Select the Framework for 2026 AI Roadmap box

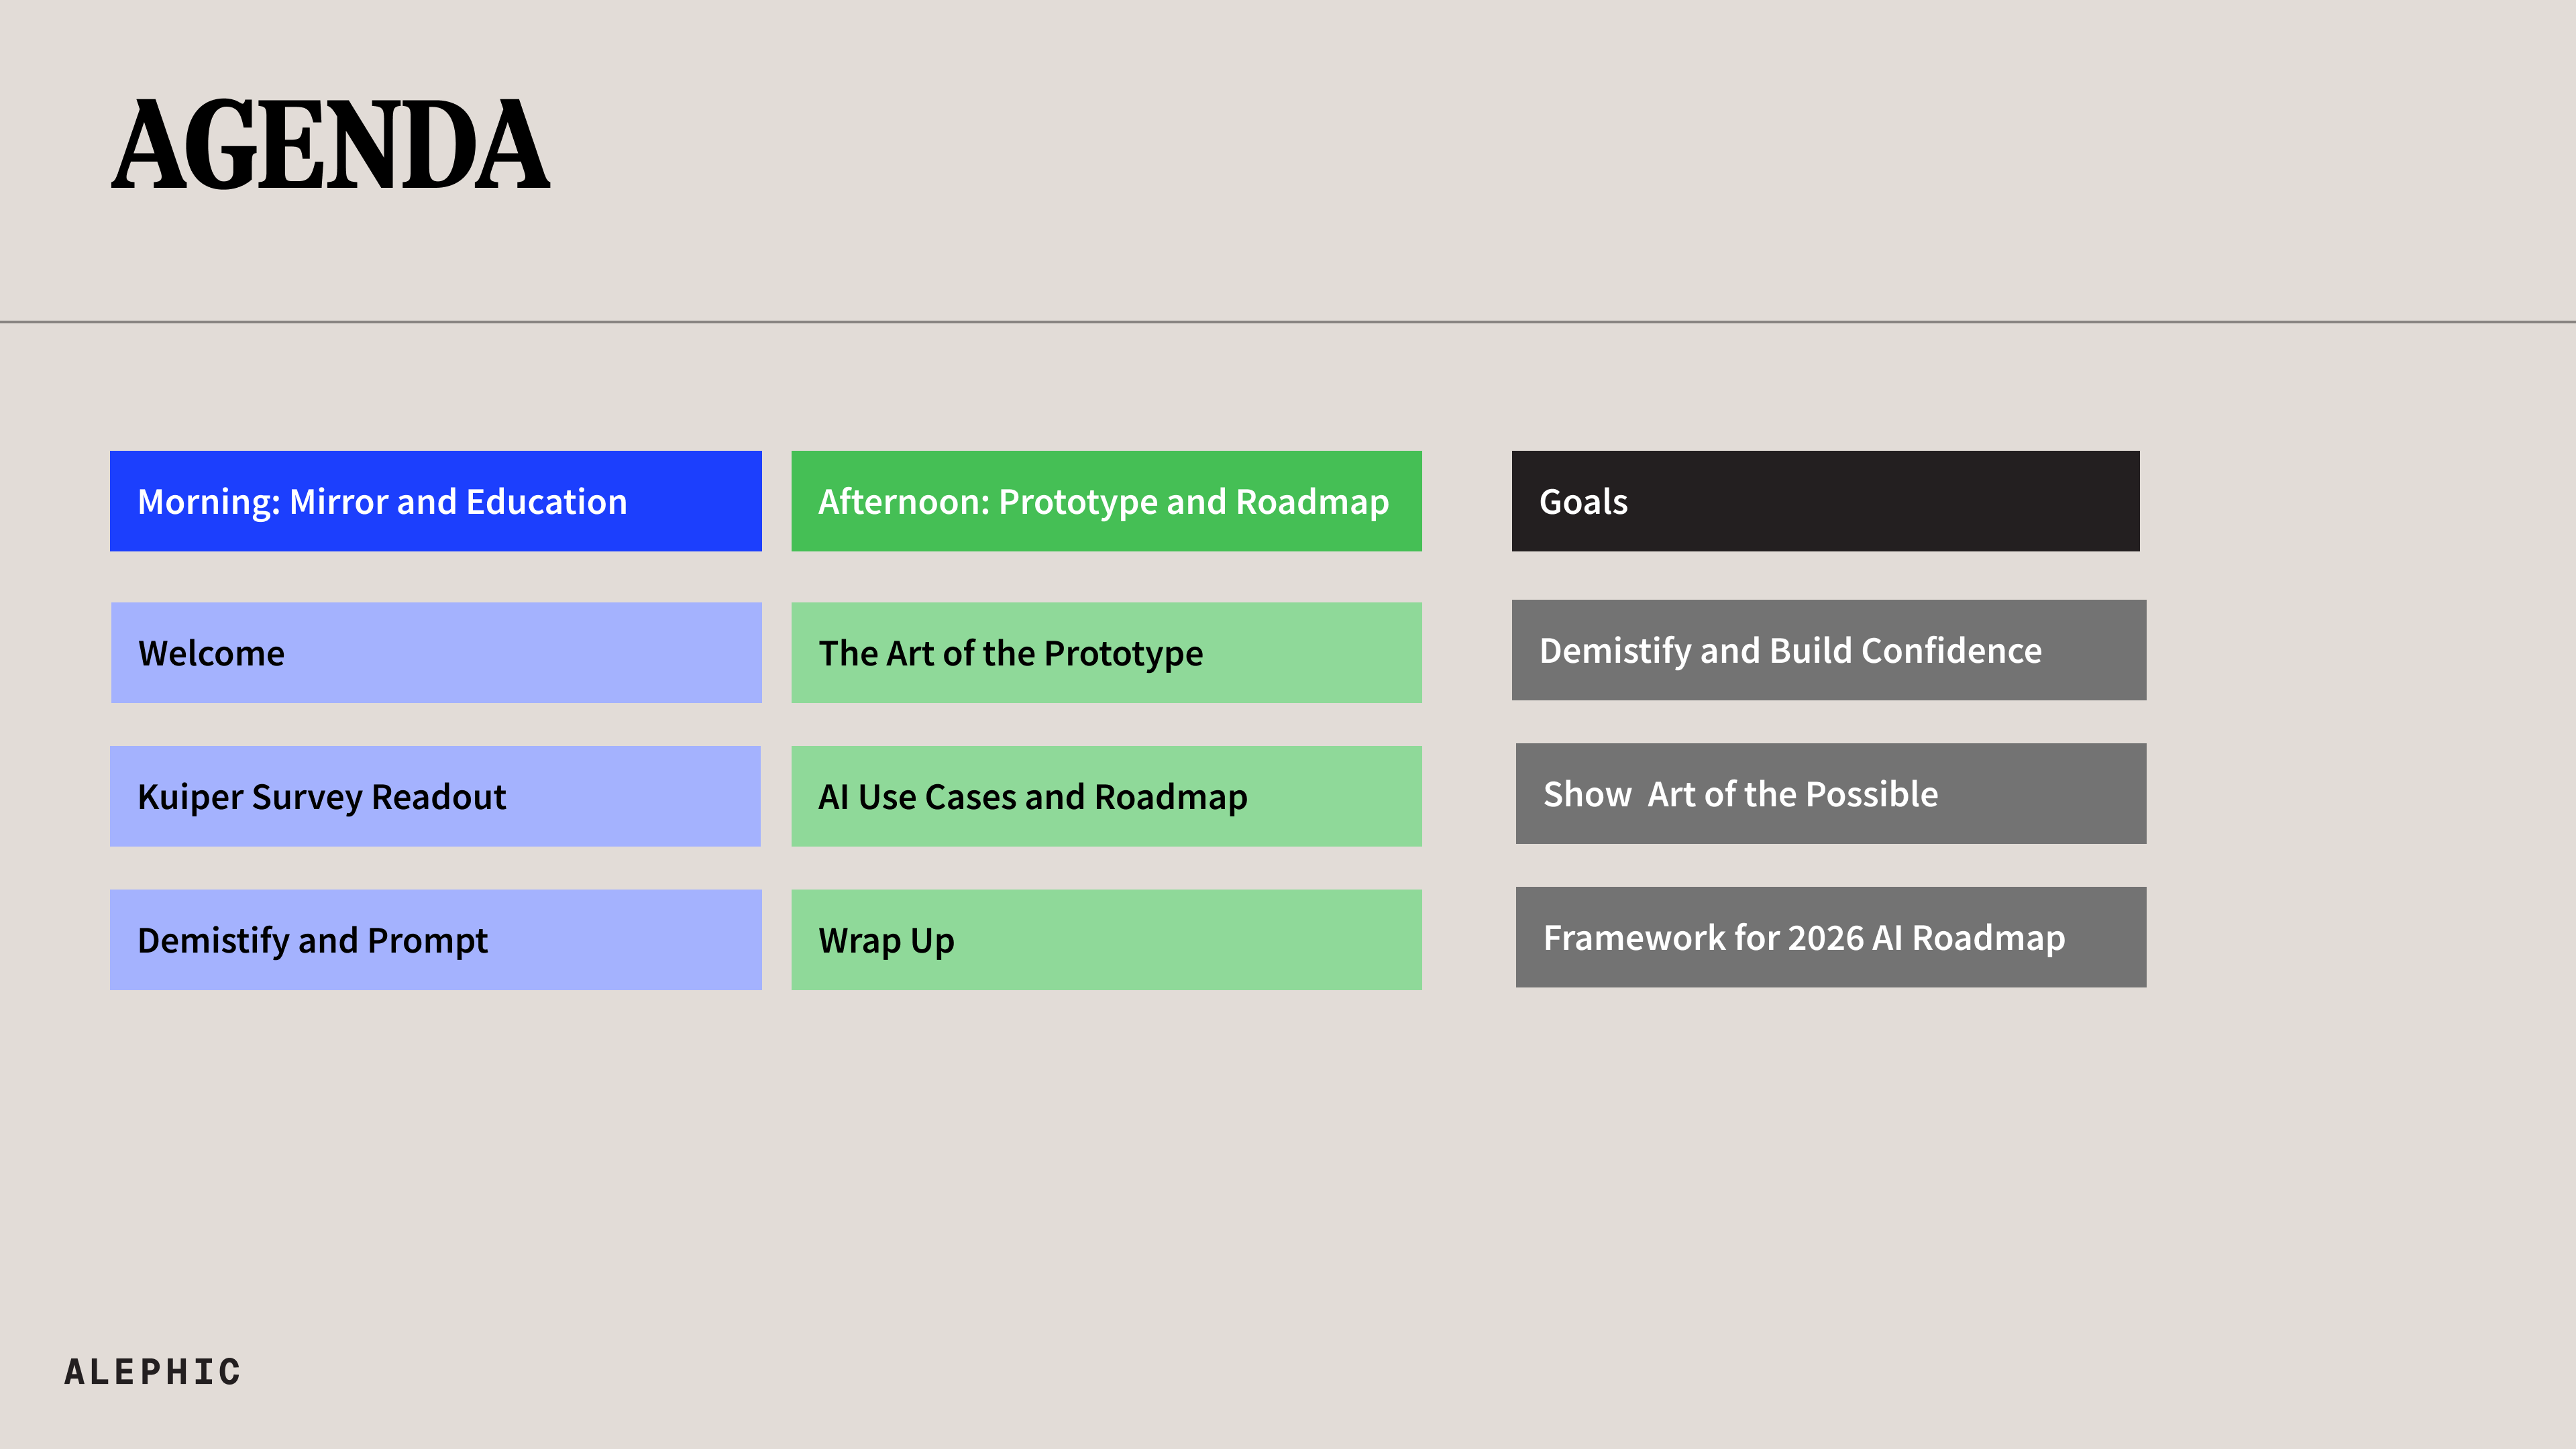click(x=1830, y=938)
